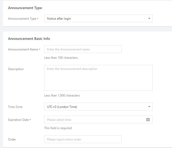Expand the Time Zone dropdown arrow
172x148 pixels.
tap(149, 107)
